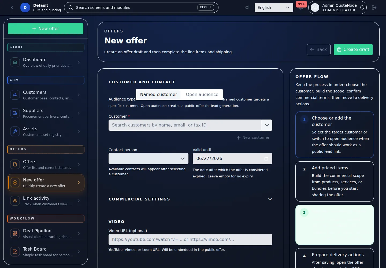The width and height of the screenshot is (386, 268).
Task: Click the green New offer button
Action: click(x=46, y=29)
